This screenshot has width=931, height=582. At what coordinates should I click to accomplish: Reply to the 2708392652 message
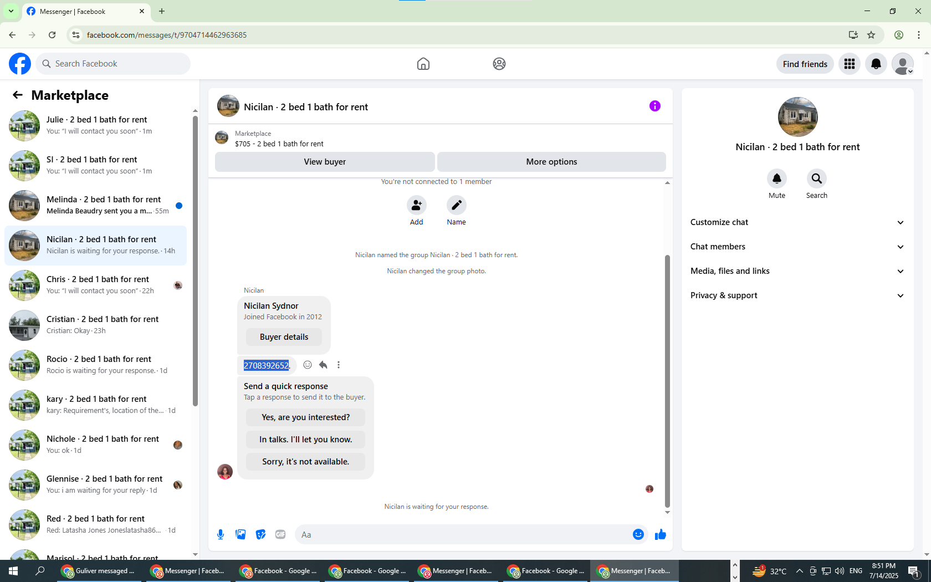coord(323,365)
